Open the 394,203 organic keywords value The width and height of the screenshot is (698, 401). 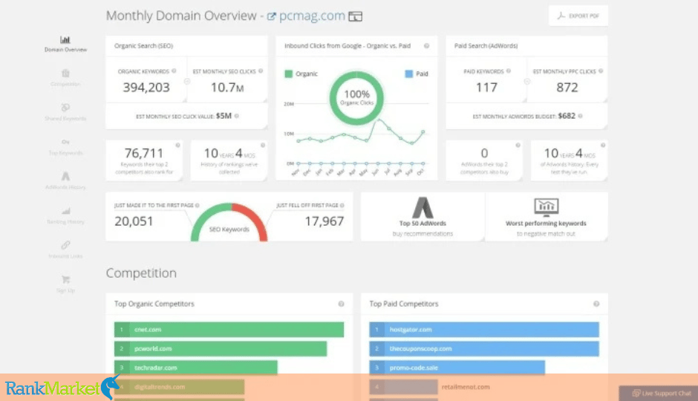(146, 88)
